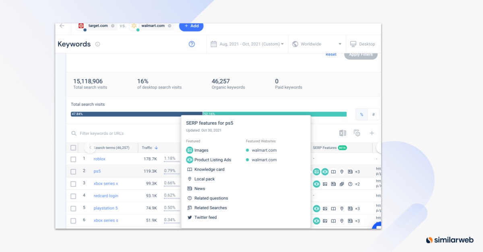Open the Desktop device selector
Screen dimensions: 483x252
363,44
